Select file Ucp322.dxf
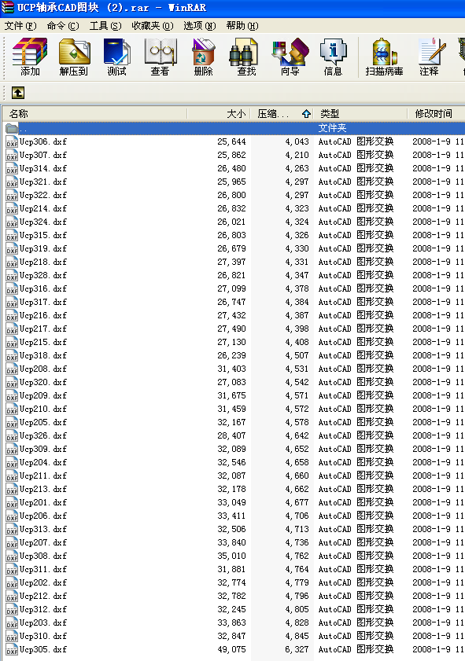Viewport: 465px width, 661px height. pyautogui.click(x=43, y=195)
